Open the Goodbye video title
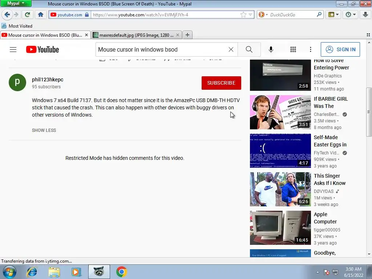 324,253
